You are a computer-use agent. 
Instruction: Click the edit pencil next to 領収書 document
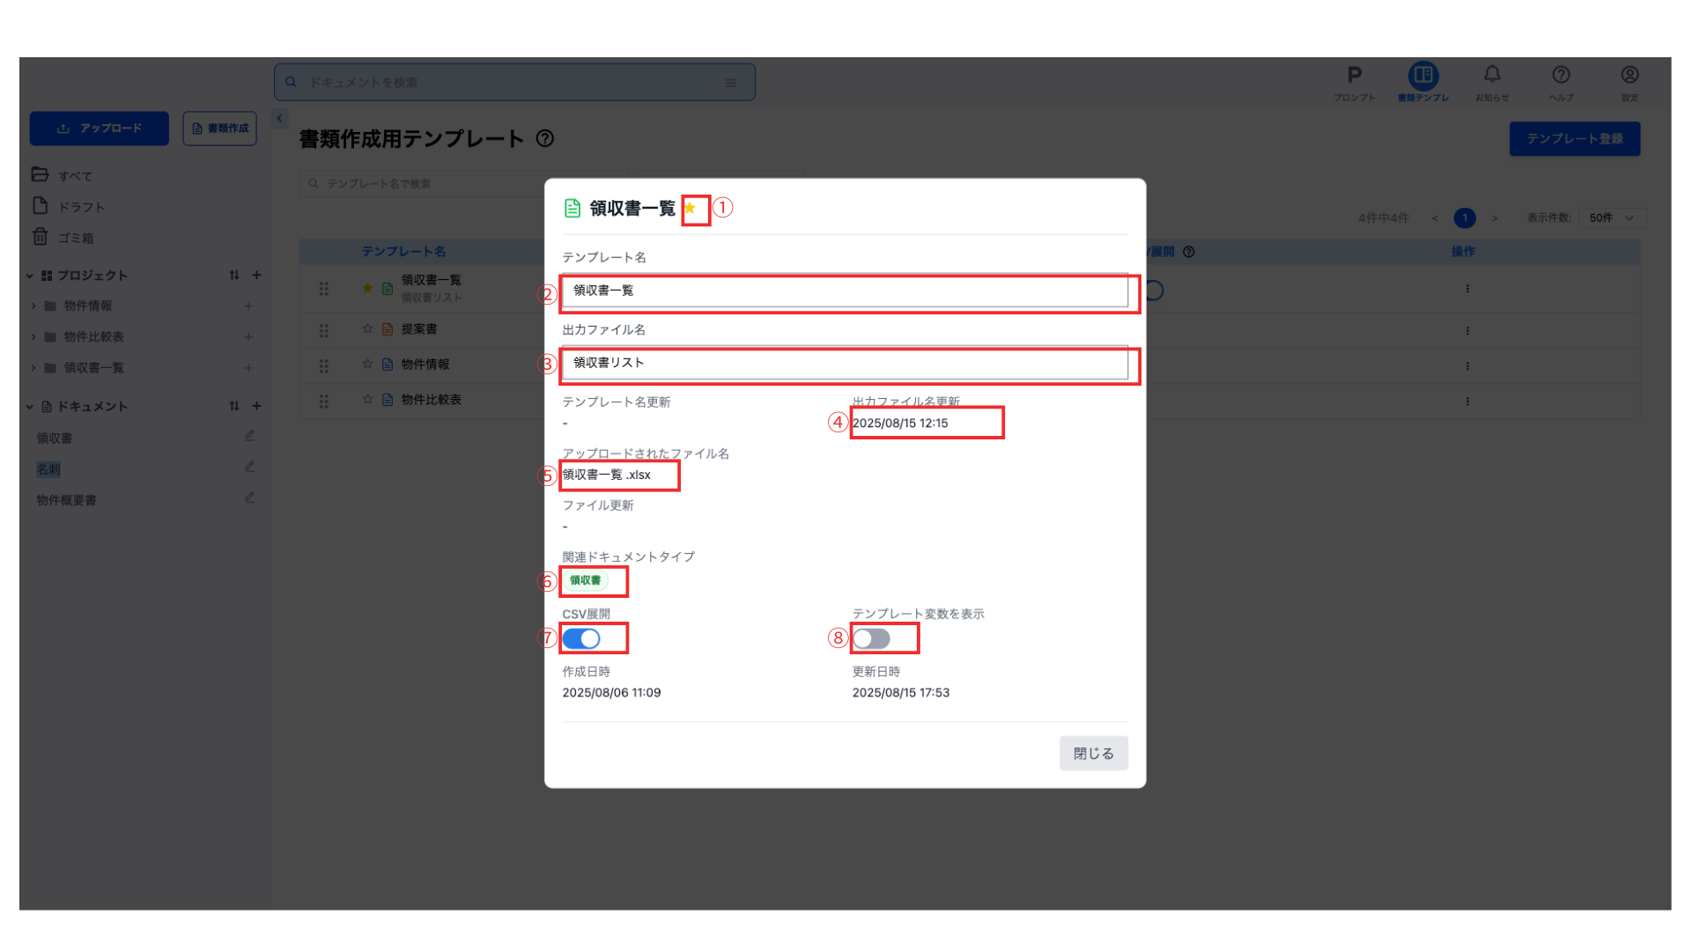pyautogui.click(x=250, y=436)
